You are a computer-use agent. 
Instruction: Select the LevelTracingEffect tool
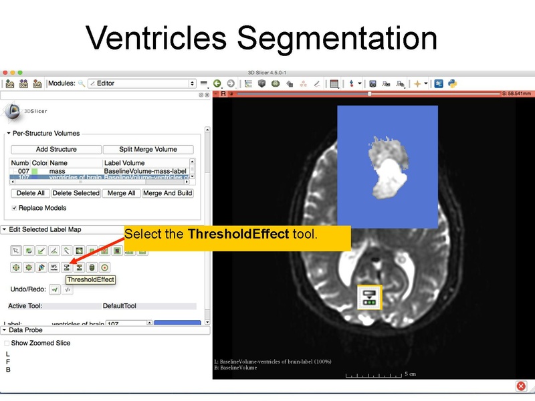click(x=66, y=250)
